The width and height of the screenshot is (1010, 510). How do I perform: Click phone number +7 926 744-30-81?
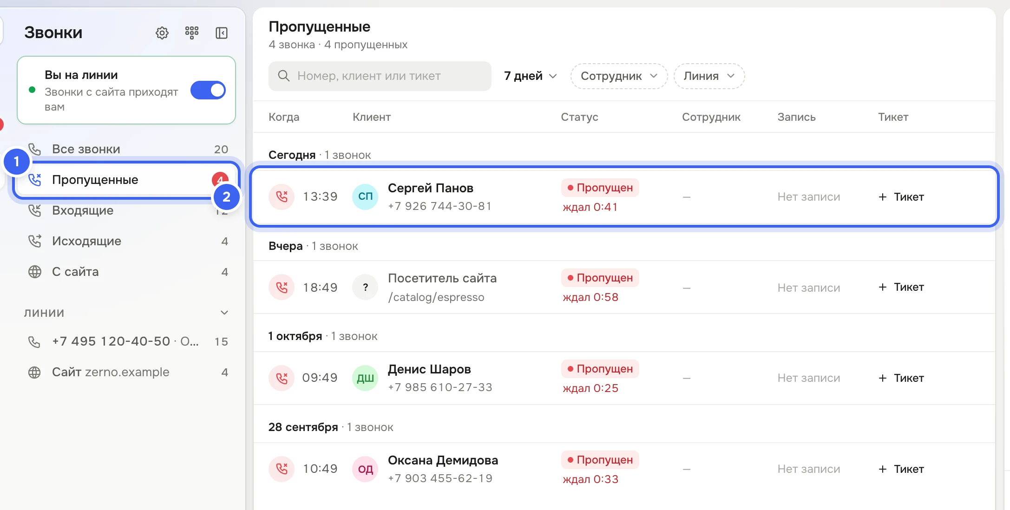pyautogui.click(x=439, y=206)
